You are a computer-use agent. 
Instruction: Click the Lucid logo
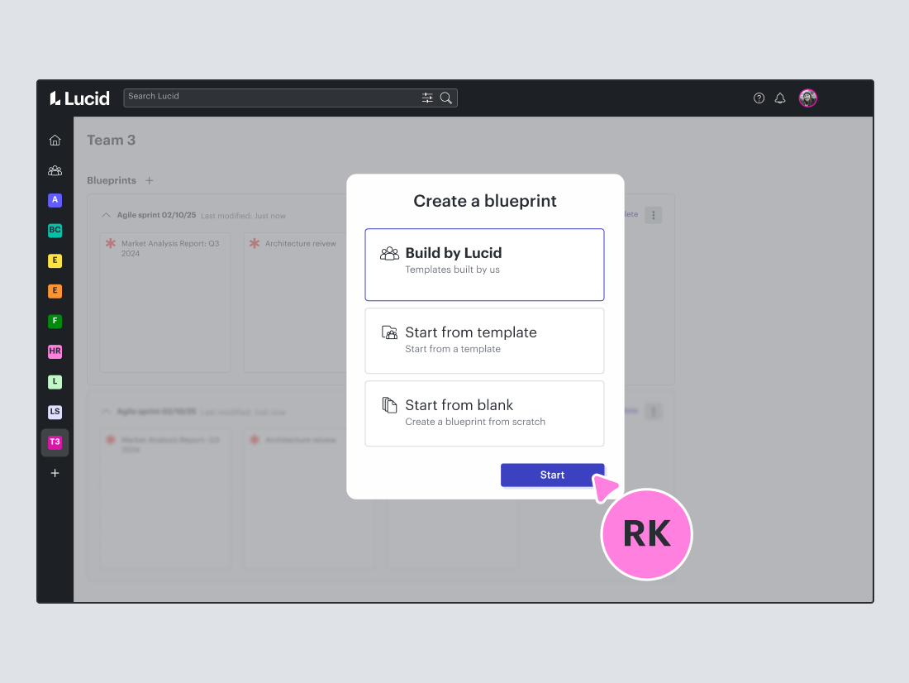point(79,98)
